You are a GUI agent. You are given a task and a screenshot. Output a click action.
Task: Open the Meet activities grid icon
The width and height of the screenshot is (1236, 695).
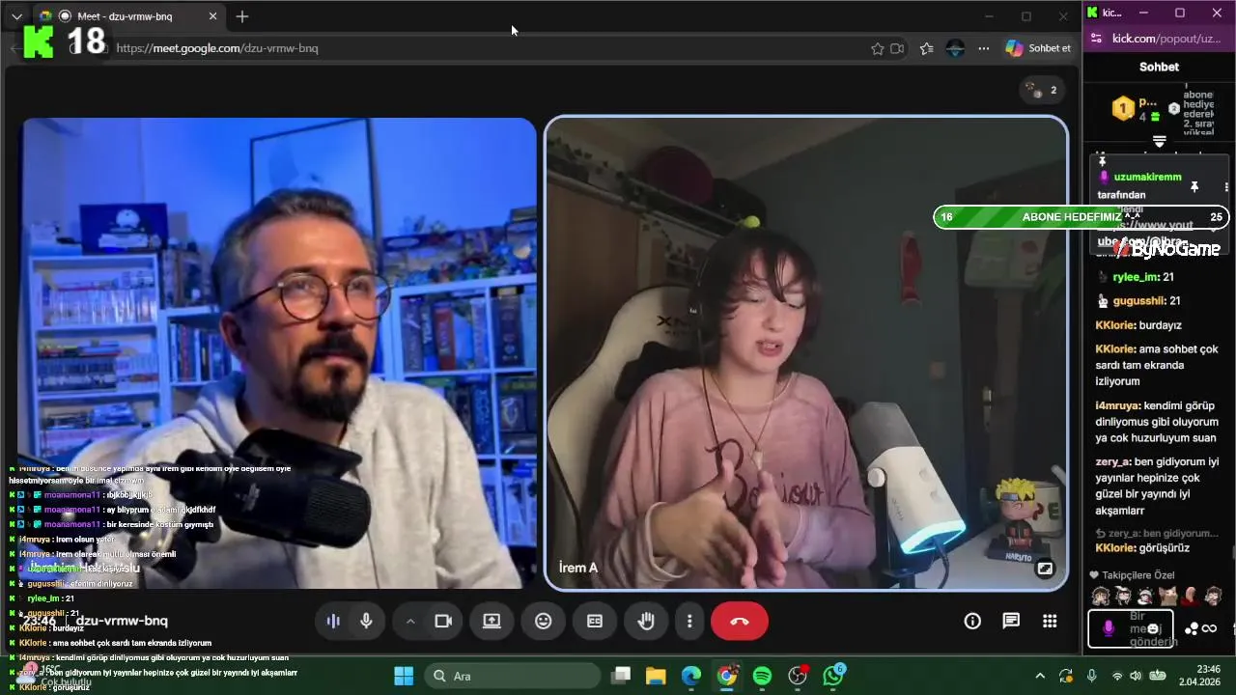coord(1050,622)
